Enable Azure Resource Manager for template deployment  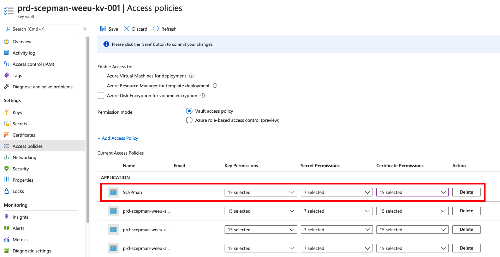(x=101, y=86)
